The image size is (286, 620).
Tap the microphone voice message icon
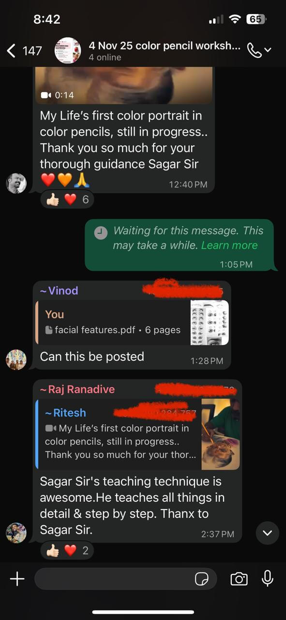(x=267, y=579)
